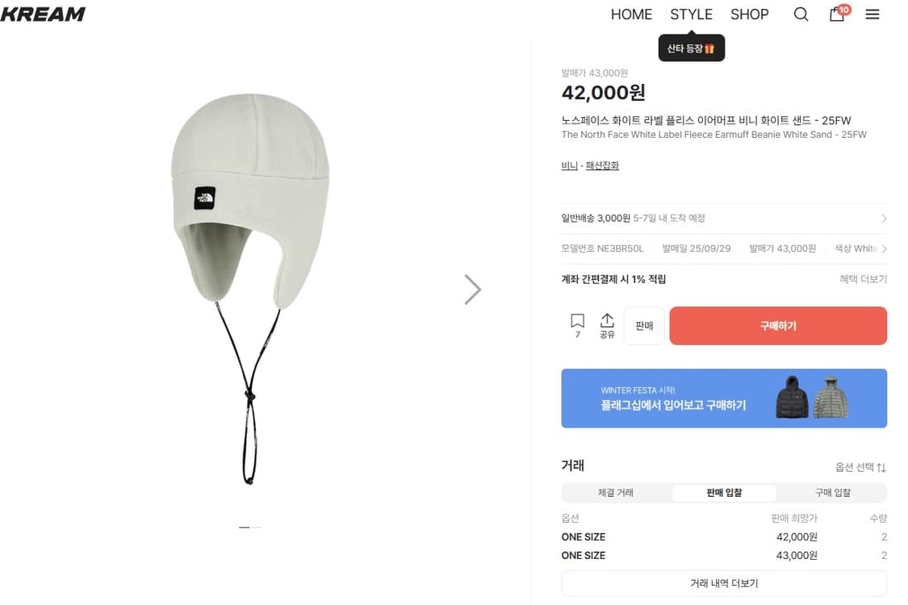Screen dimensions: 908x605
Task: Show the next product image arrow
Action: pyautogui.click(x=473, y=289)
